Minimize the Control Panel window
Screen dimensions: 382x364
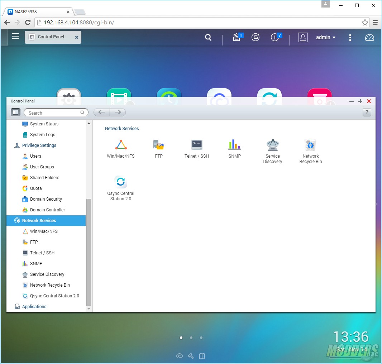tap(351, 101)
